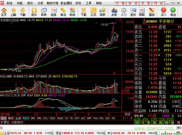Click the 上翻 page-up arrow icon

click(13, 12)
